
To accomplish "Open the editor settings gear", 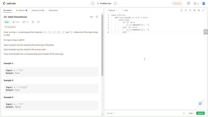I will [199, 10].
